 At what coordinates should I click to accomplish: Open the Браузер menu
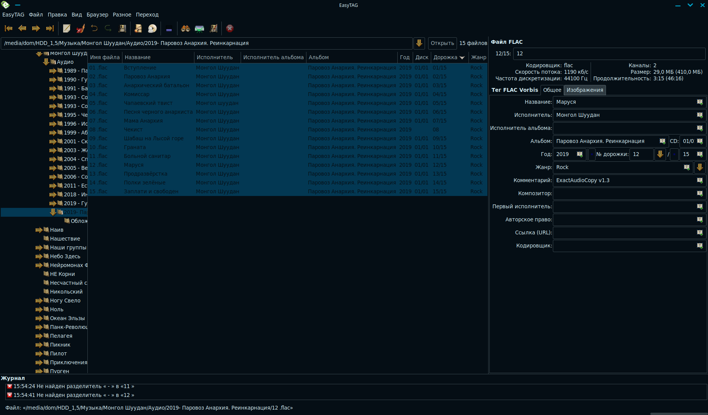[x=97, y=15]
